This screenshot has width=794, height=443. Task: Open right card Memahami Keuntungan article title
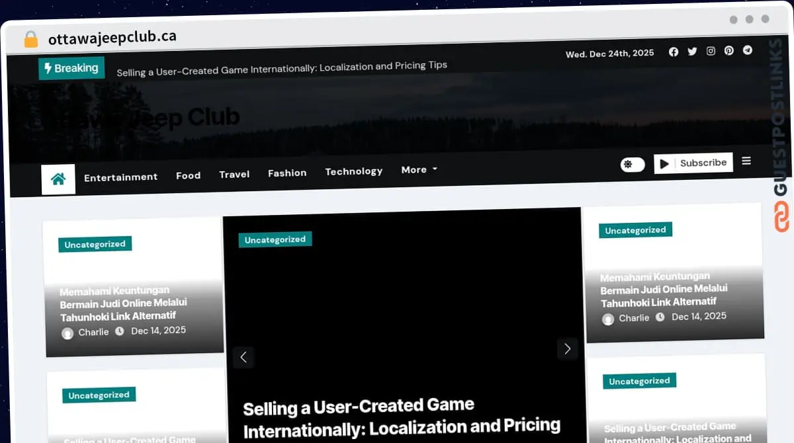664,290
